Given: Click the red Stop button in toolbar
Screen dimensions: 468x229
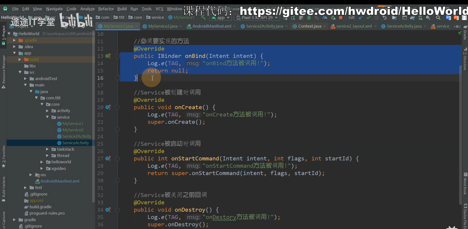Looking at the screenshot, I should click(x=340, y=17).
